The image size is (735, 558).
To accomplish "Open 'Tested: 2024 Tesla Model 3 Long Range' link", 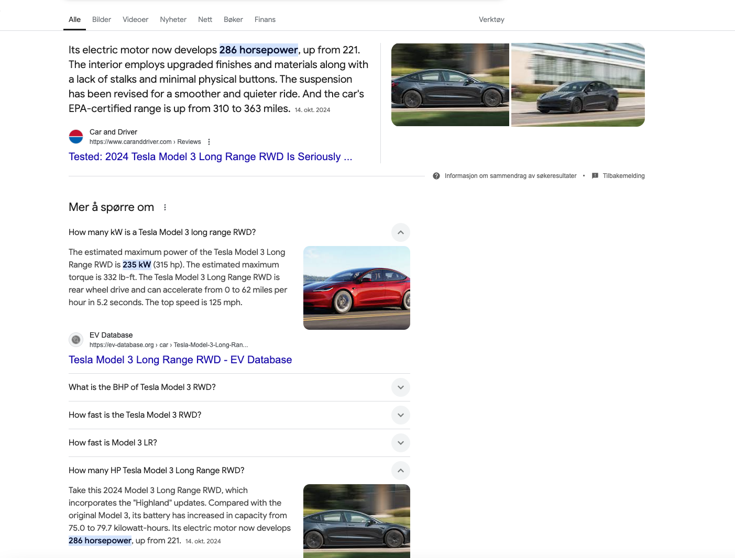I will click(x=210, y=157).
